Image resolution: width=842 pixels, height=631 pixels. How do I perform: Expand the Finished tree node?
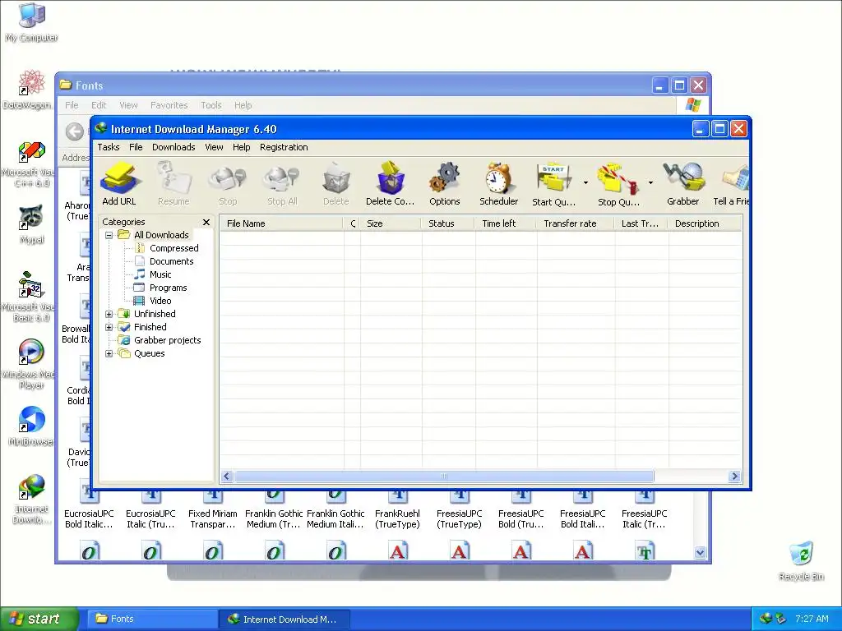[109, 327]
